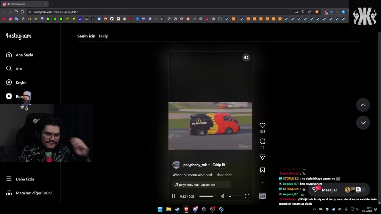Image resolution: width=381 pixels, height=214 pixels.
Task: Mute video via player volume icon
Action: pos(223,196)
